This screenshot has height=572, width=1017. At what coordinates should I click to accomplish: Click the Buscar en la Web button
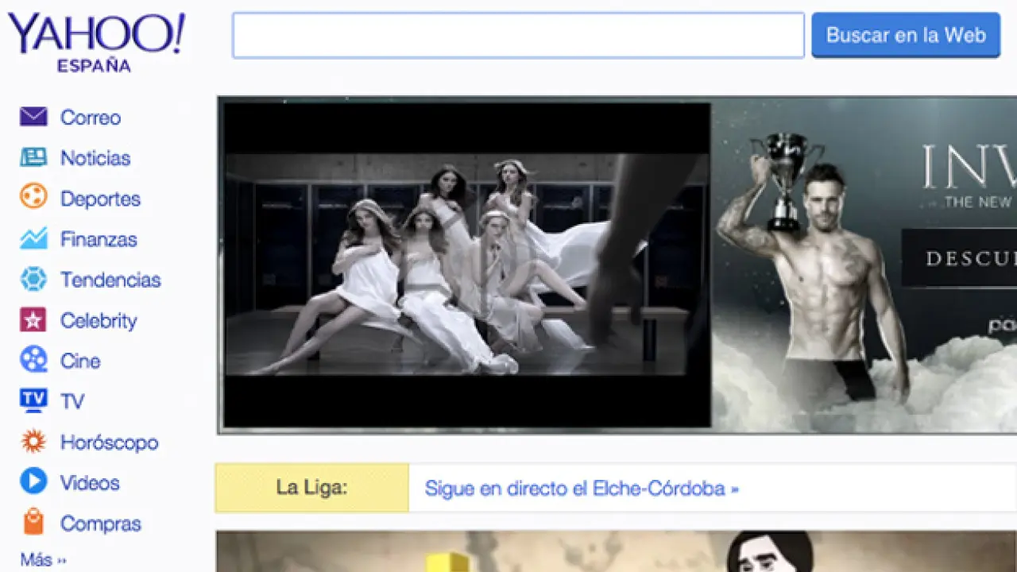[905, 36]
